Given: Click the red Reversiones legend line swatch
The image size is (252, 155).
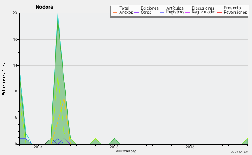Looking at the screenshot, I should [x=219, y=12].
